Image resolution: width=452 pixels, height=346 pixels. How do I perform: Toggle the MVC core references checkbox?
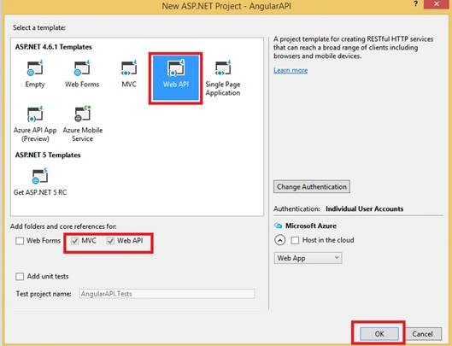(x=74, y=241)
